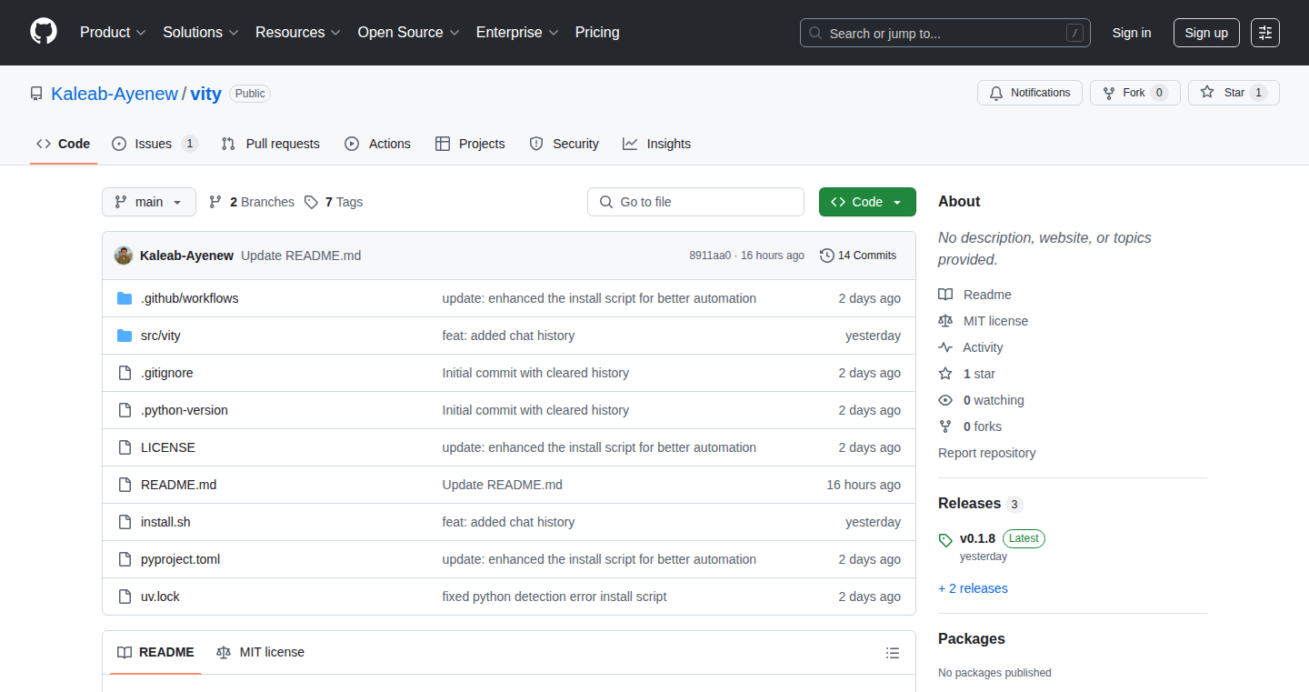Click the bell icon on Notifications button
Screen dimensions: 1309x692
point(996,93)
